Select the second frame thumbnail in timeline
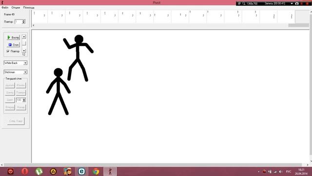Image resolution: width=312 pixels, height=176 pixels. (57, 17)
